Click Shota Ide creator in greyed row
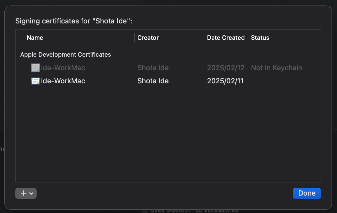Image resolution: width=337 pixels, height=213 pixels. pyautogui.click(x=153, y=68)
